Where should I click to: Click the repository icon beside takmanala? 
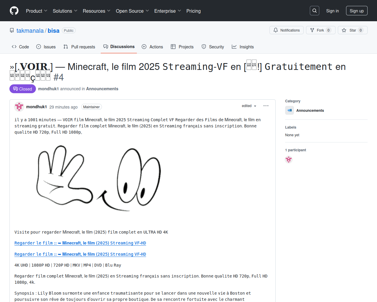12,30
